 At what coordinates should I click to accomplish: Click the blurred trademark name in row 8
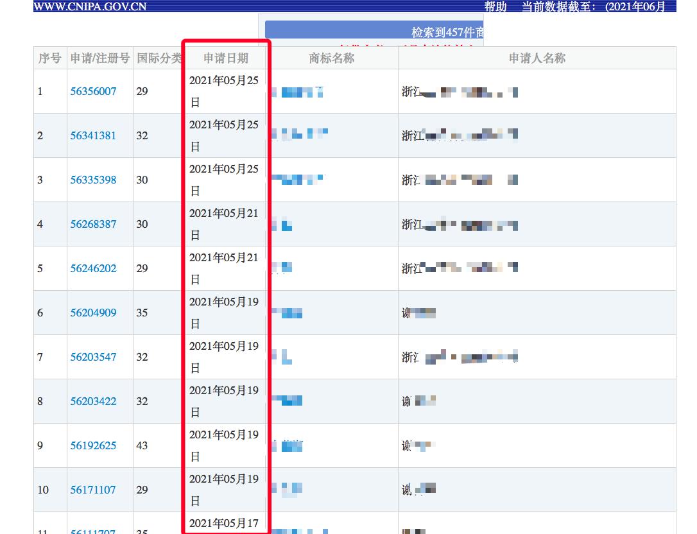[287, 400]
